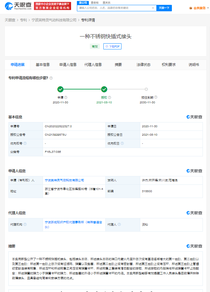Open the 法律状态 tab

click(143, 65)
